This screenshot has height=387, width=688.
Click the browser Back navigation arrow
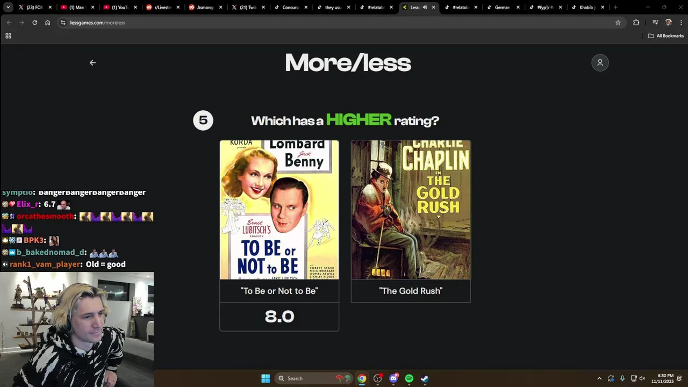coord(9,23)
